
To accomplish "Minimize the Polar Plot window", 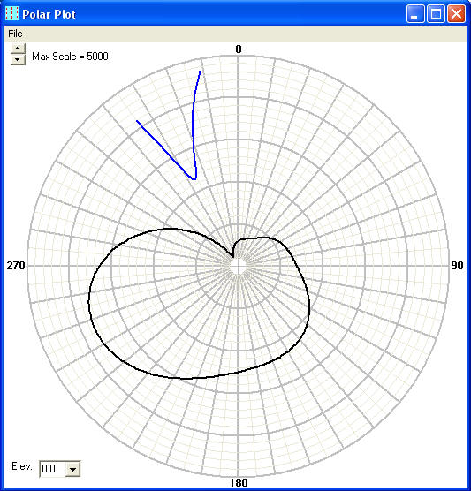I will pyautogui.click(x=415, y=14).
